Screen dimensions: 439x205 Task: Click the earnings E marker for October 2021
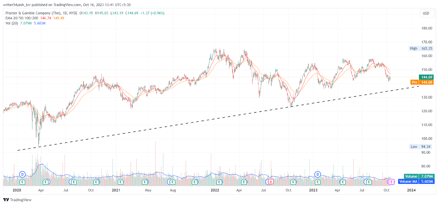195,182
